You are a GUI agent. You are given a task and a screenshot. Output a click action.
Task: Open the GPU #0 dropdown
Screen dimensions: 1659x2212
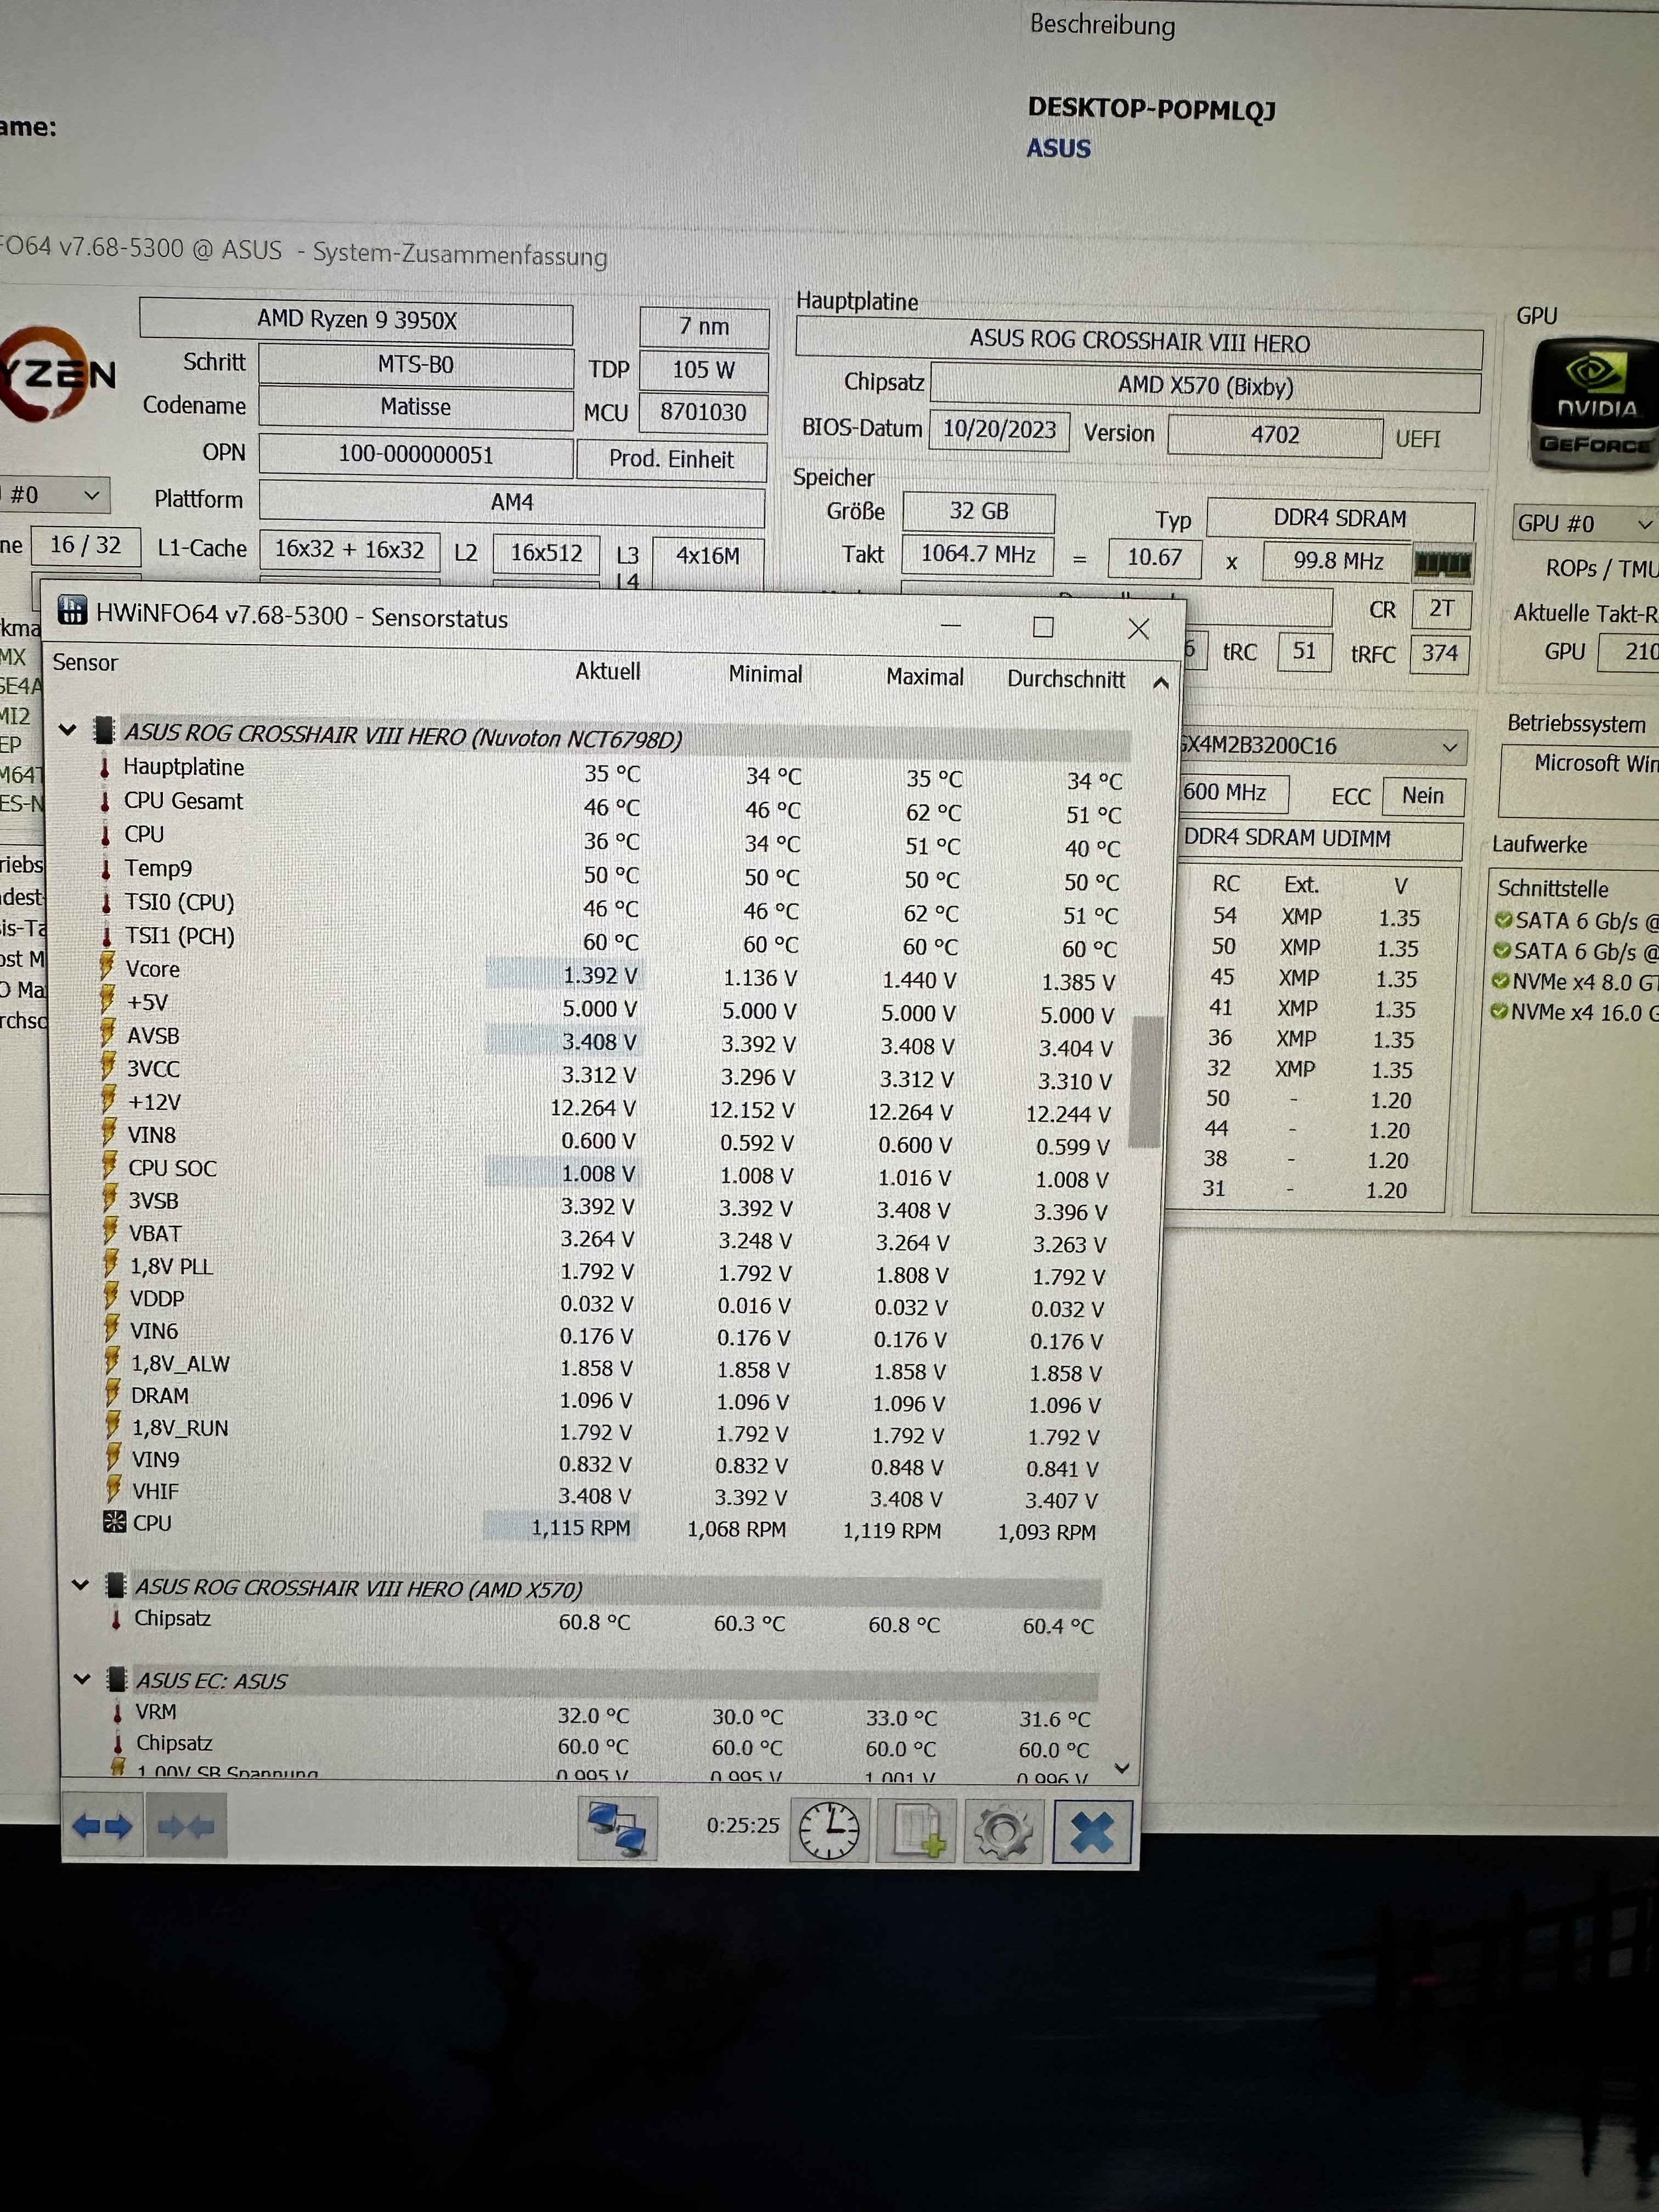tap(1584, 524)
